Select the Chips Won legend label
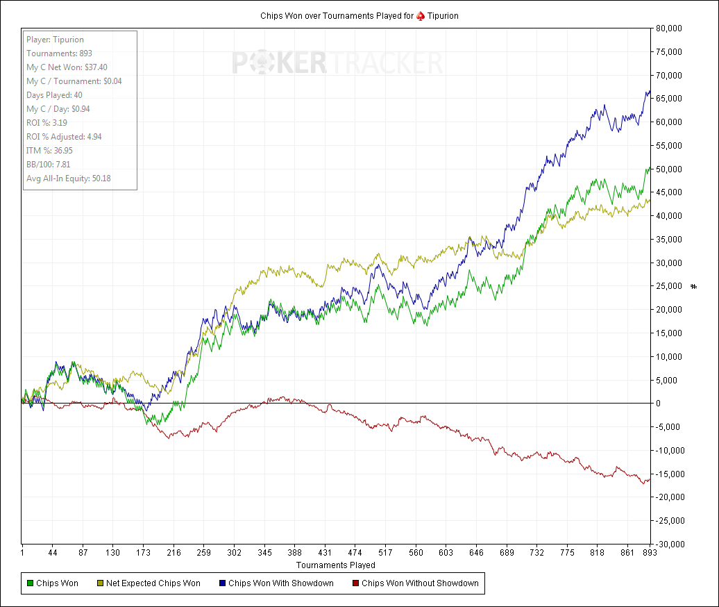 click(x=58, y=583)
